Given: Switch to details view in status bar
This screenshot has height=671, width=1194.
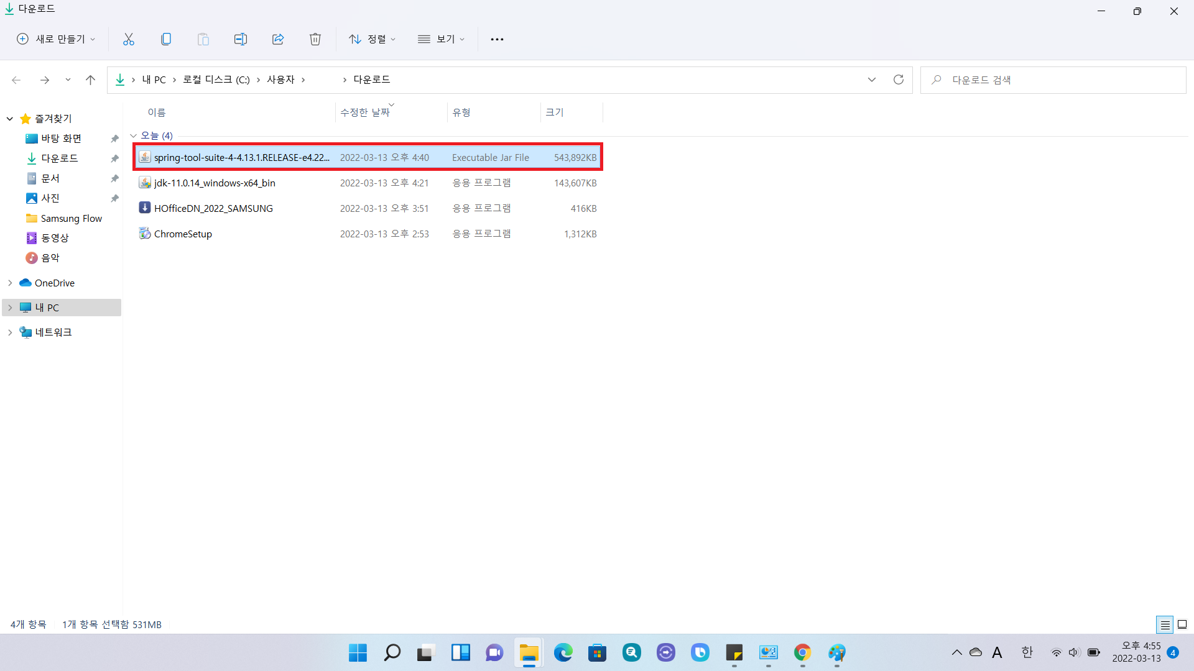Looking at the screenshot, I should 1165,624.
